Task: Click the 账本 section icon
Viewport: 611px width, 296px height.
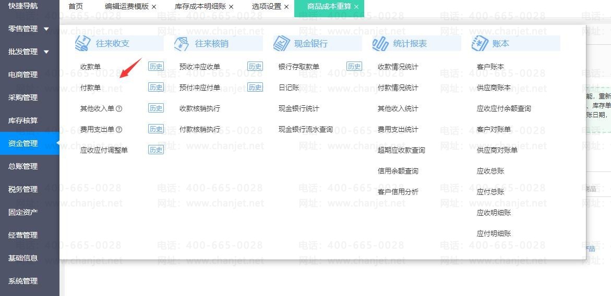Action: [x=479, y=43]
